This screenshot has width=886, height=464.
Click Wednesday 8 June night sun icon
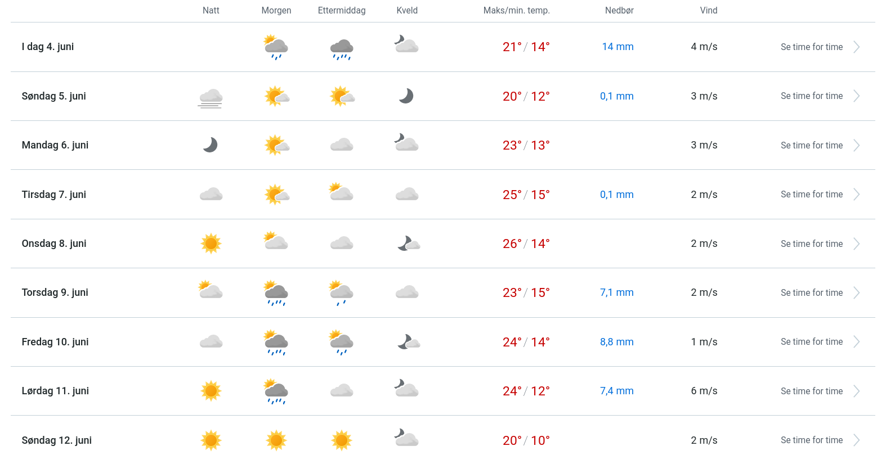[211, 244]
